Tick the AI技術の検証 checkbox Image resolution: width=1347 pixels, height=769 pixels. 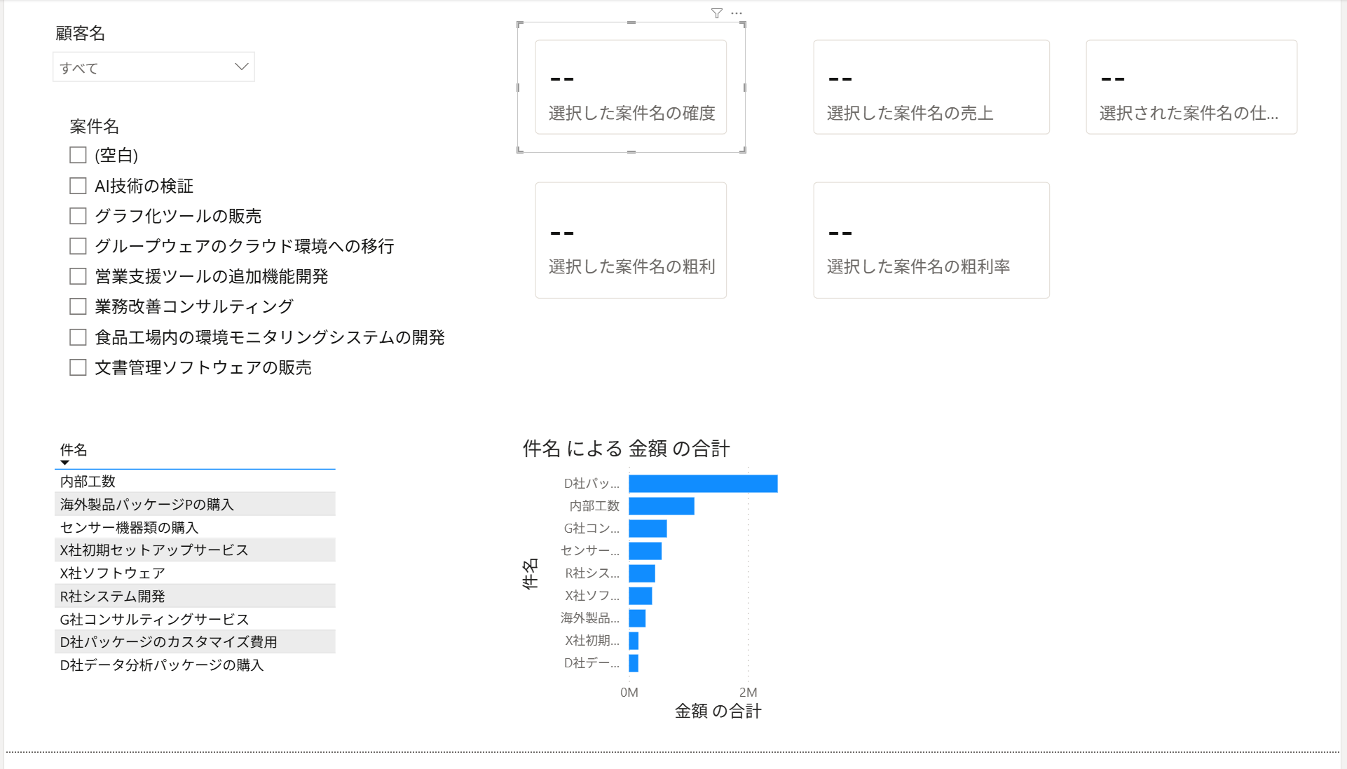(x=78, y=186)
